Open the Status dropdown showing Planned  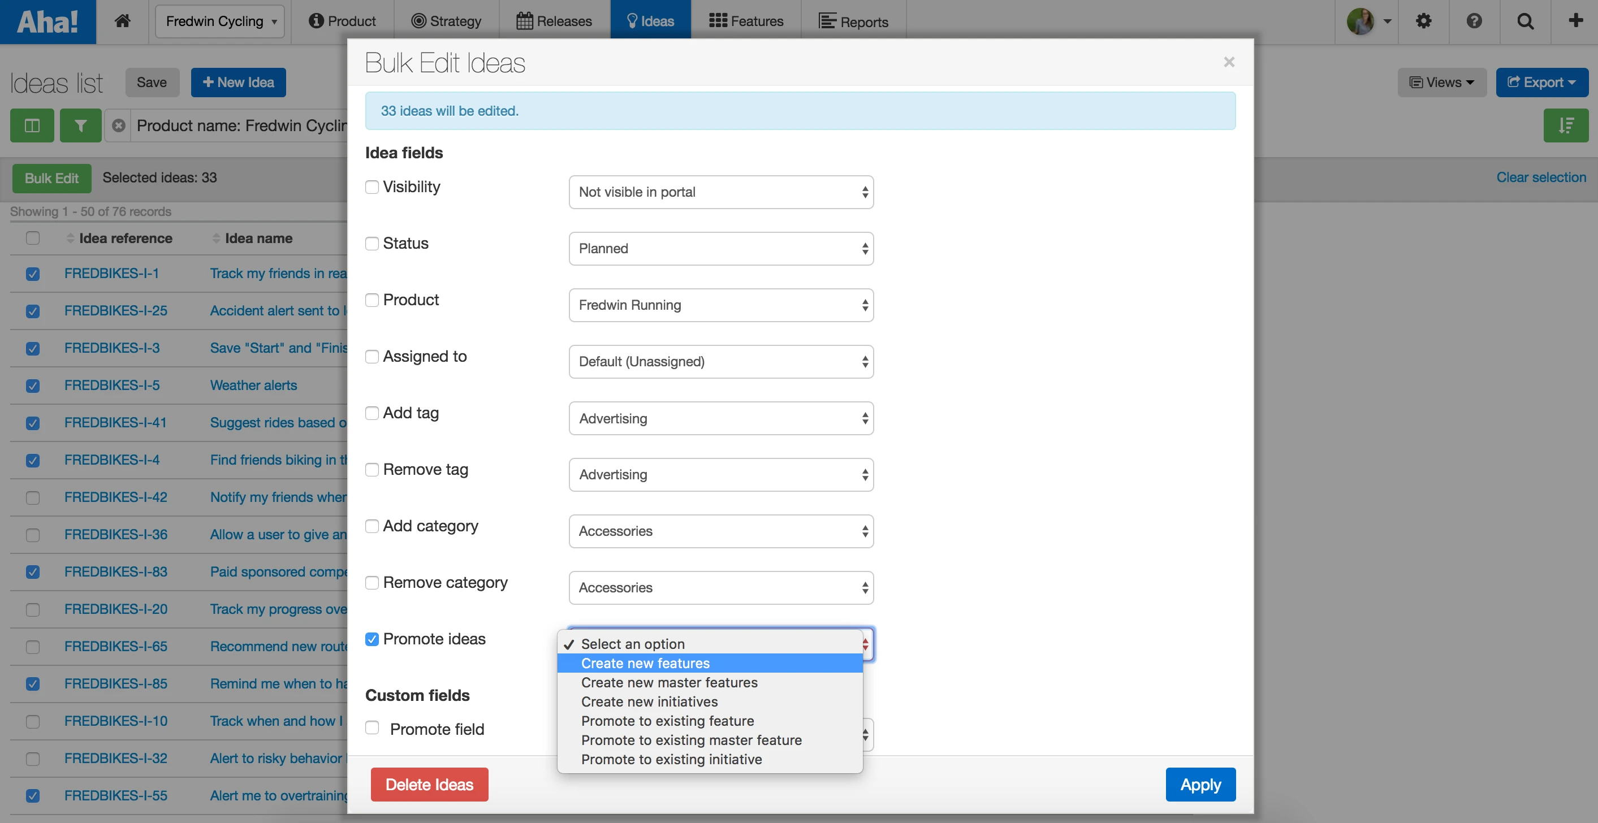(x=721, y=249)
